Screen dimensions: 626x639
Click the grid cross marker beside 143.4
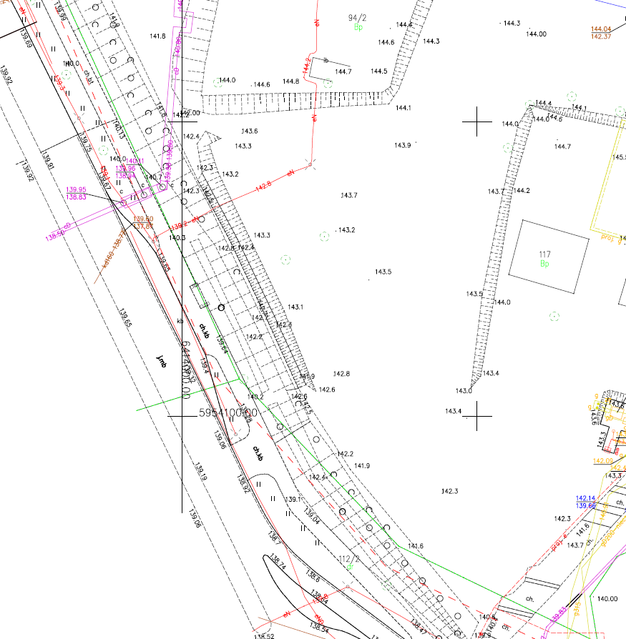(x=476, y=416)
